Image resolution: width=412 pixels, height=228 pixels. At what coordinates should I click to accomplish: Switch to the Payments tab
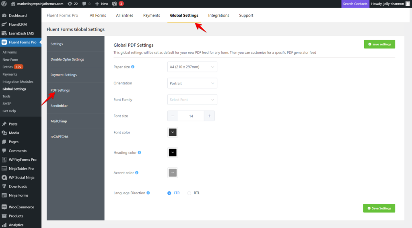152,16
